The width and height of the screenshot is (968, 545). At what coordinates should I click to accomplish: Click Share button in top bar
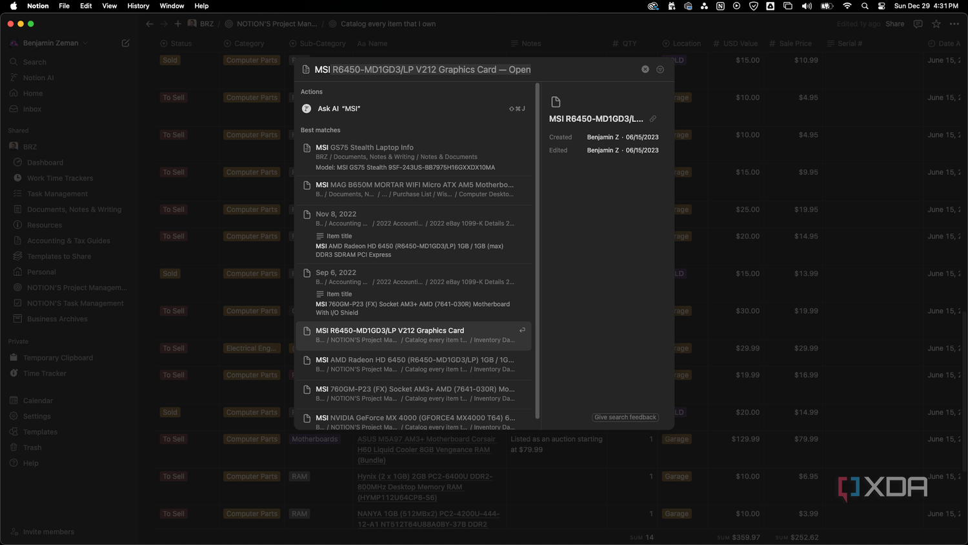click(894, 24)
